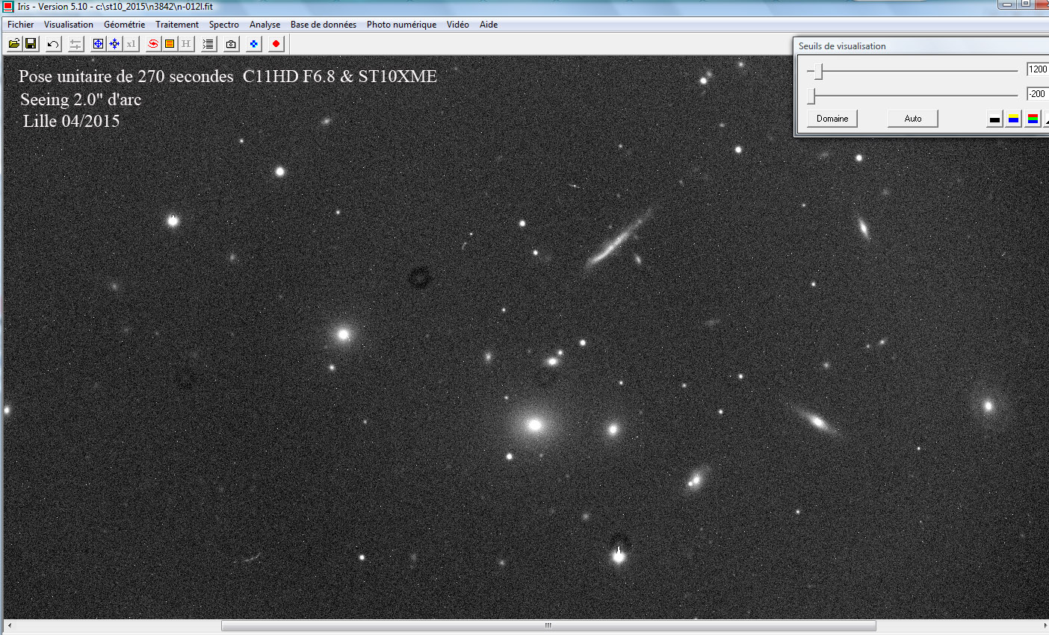Image resolution: width=1049 pixels, height=635 pixels.
Task: Open the command list lines icon
Action: click(x=208, y=44)
